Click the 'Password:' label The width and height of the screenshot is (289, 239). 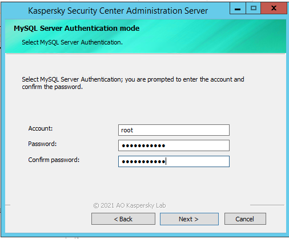42,144
